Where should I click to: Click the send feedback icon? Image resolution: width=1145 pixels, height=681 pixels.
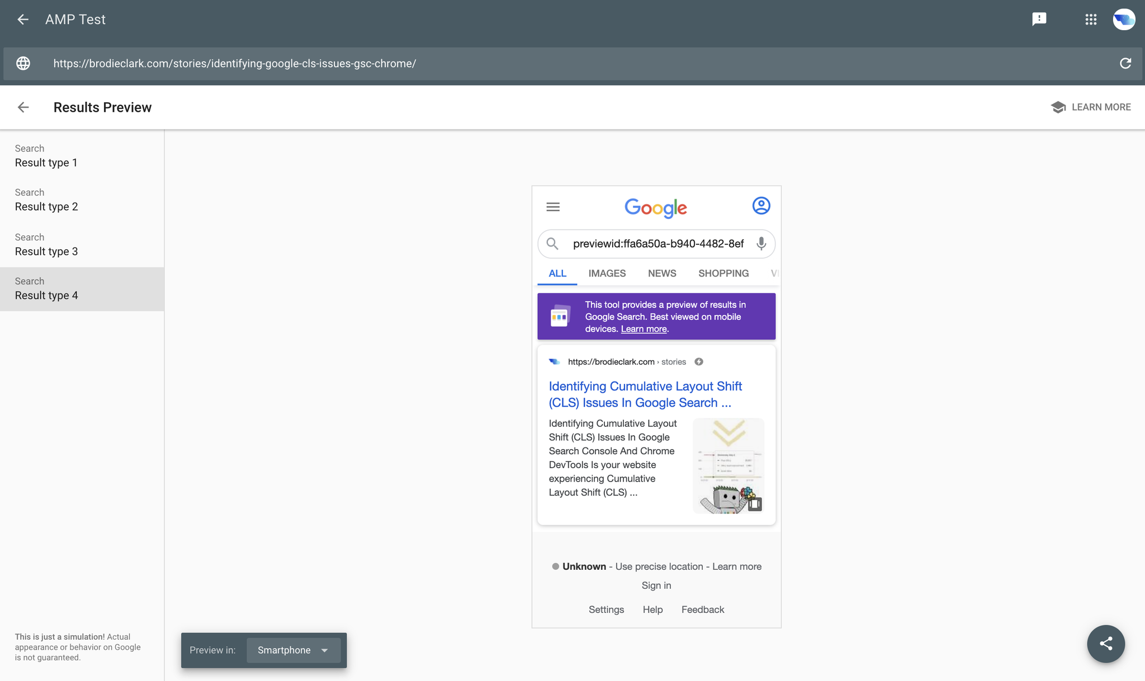[1039, 20]
